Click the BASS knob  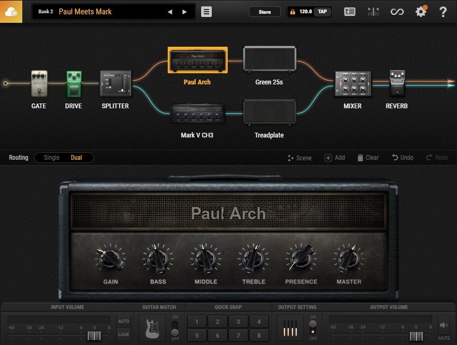tap(158, 259)
